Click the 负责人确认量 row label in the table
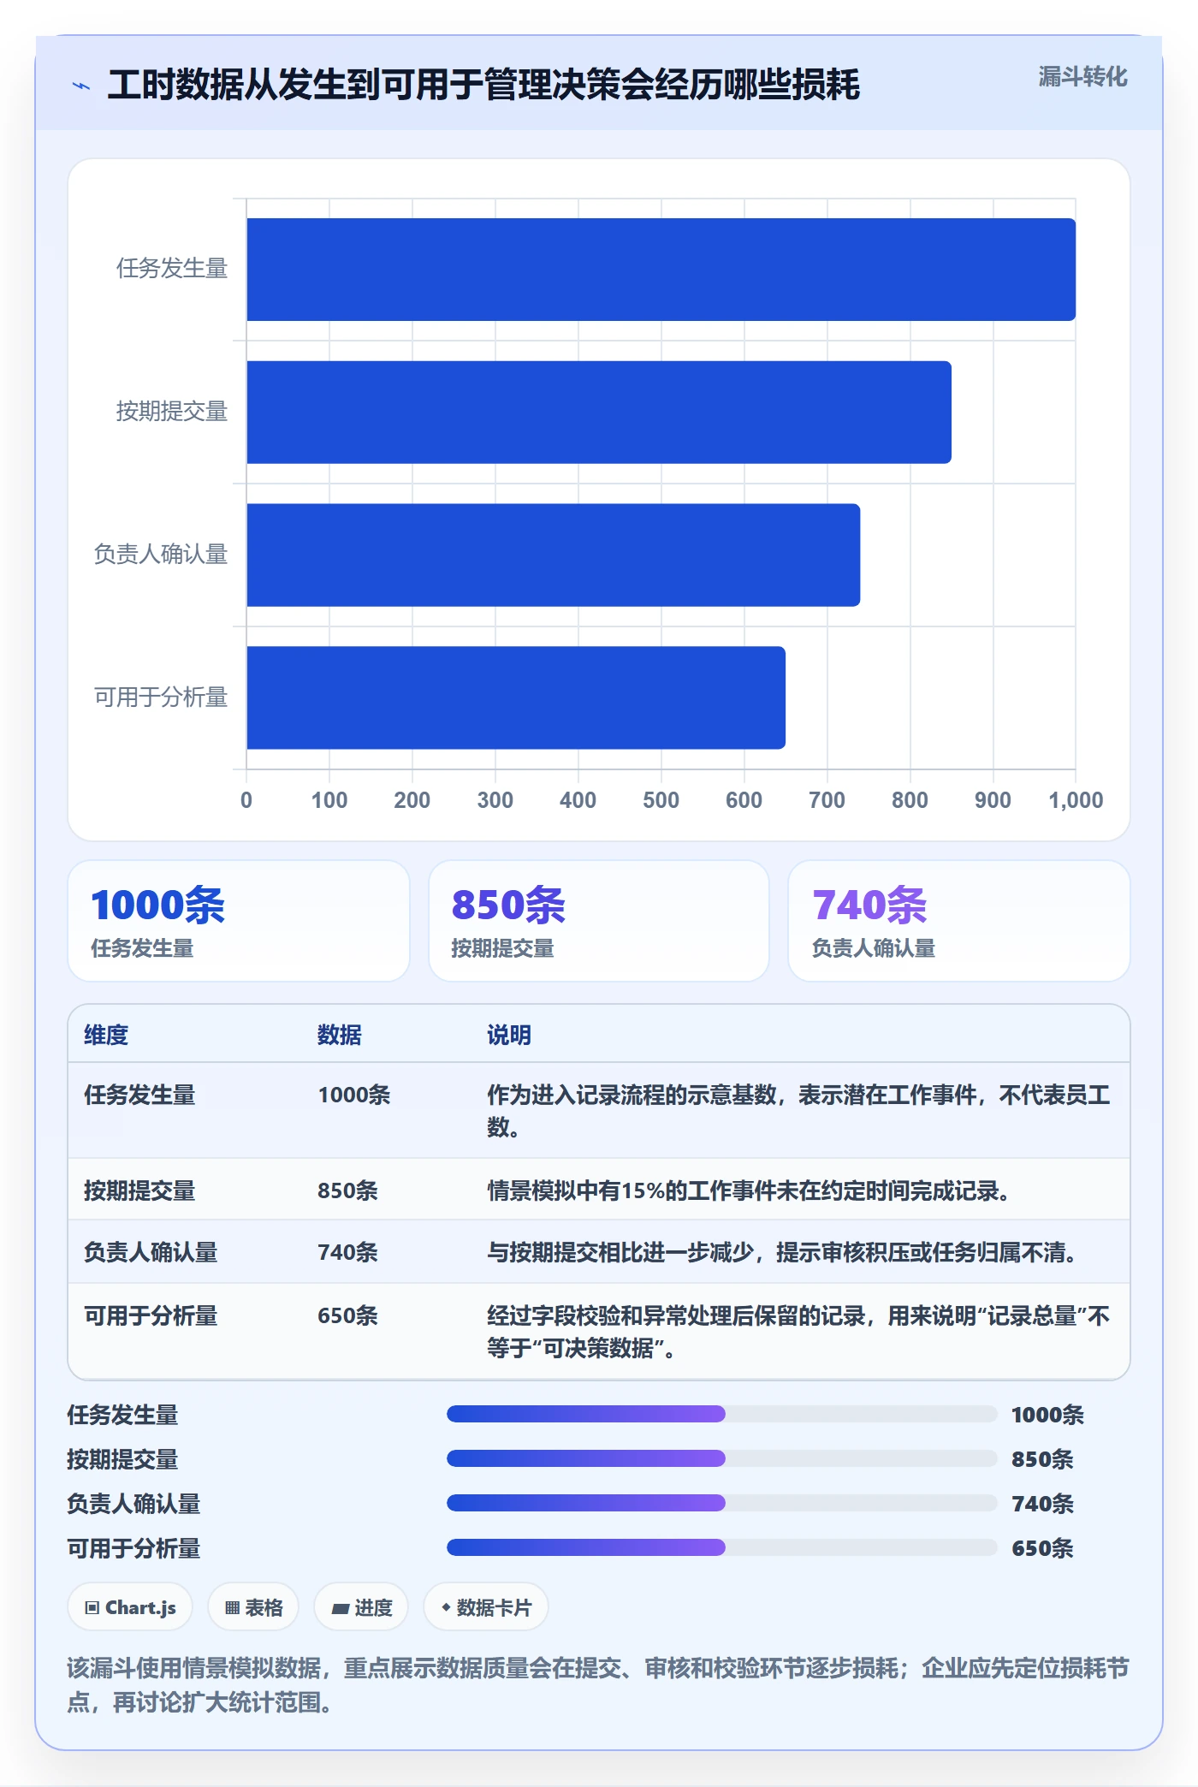 pyautogui.click(x=151, y=1252)
